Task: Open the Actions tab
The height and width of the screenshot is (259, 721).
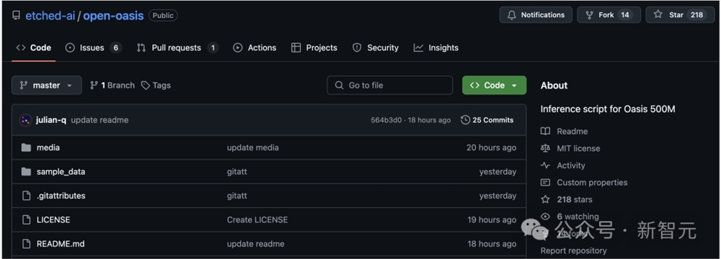Action: 255,47
